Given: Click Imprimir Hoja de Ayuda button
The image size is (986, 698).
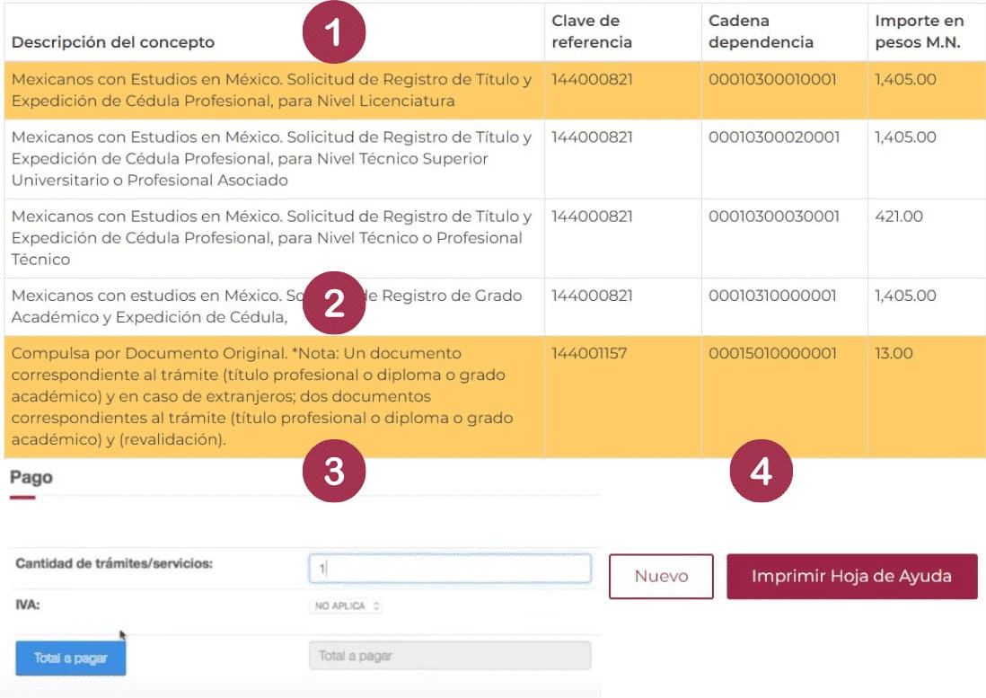Looking at the screenshot, I should (x=851, y=577).
